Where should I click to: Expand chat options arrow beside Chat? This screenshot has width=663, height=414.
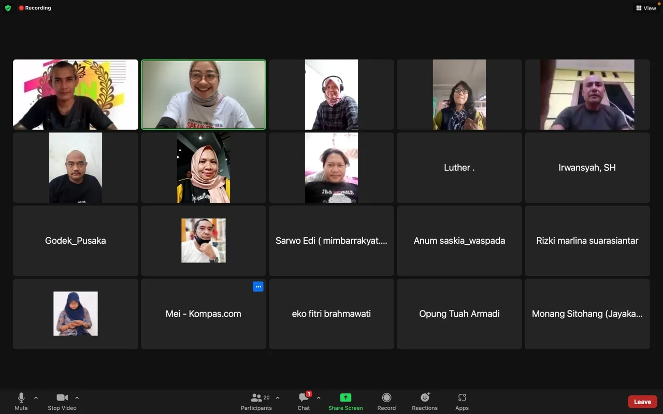318,398
